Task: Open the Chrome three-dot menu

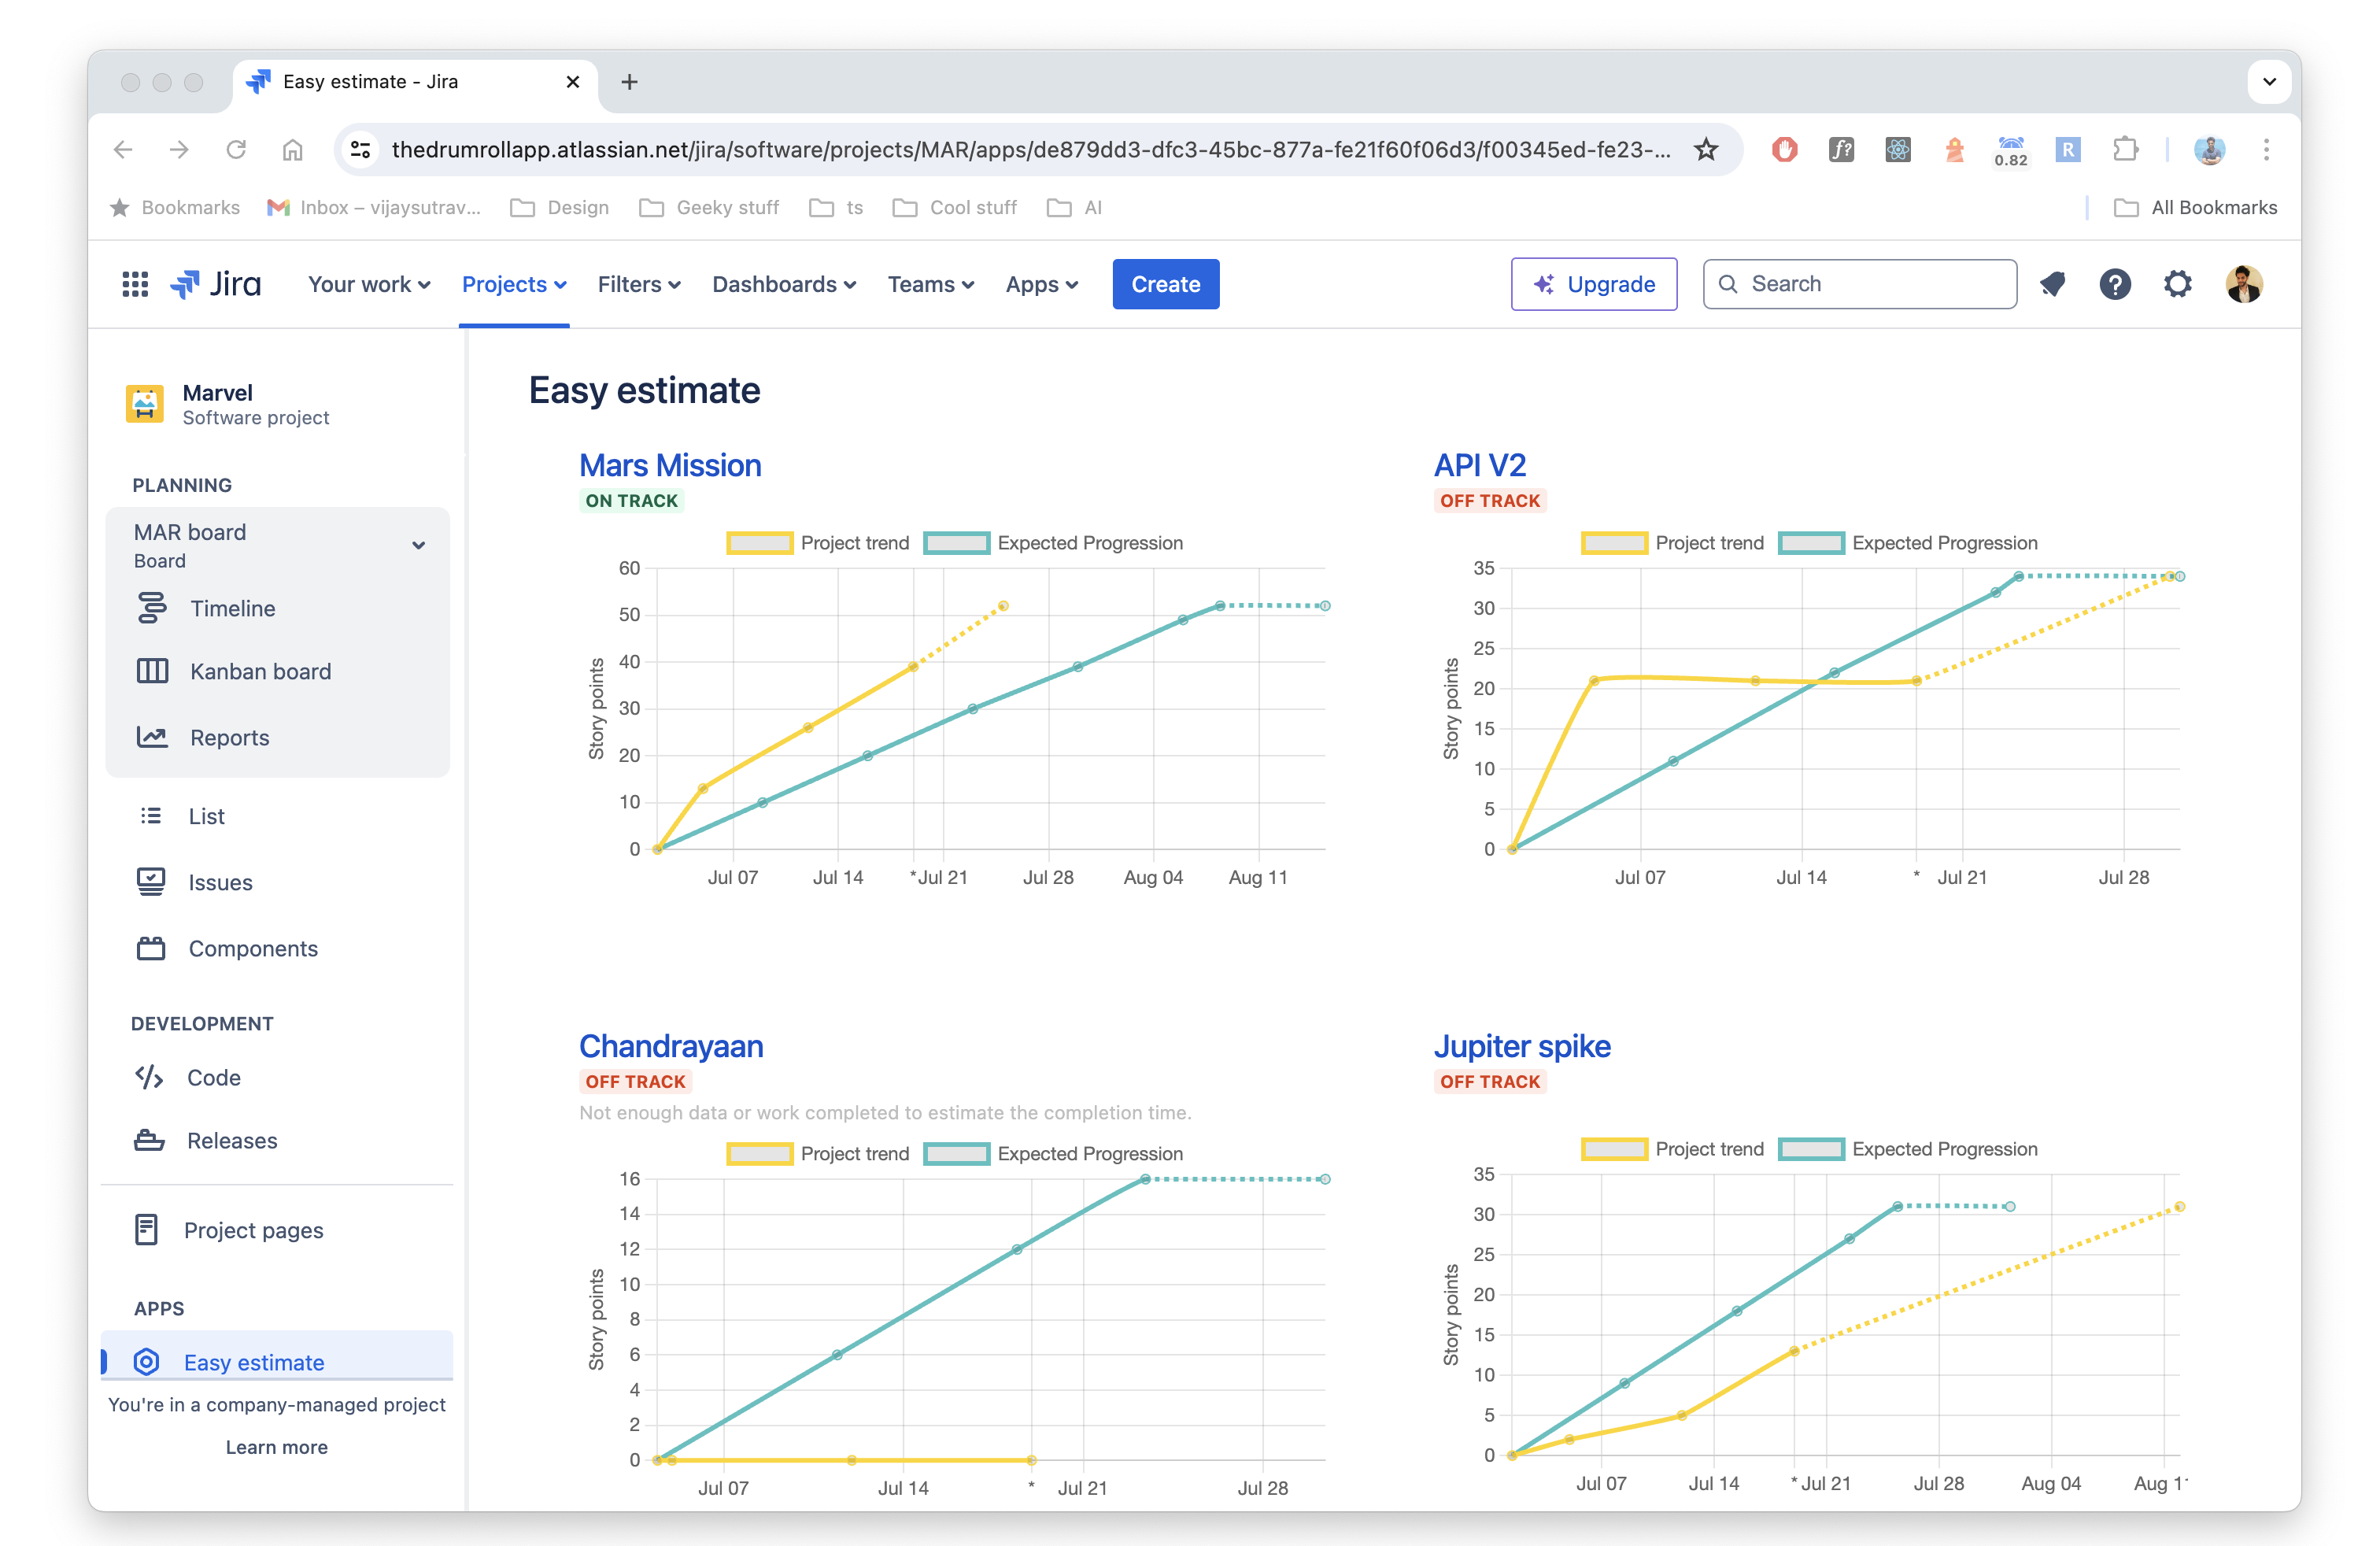Action: (2266, 150)
